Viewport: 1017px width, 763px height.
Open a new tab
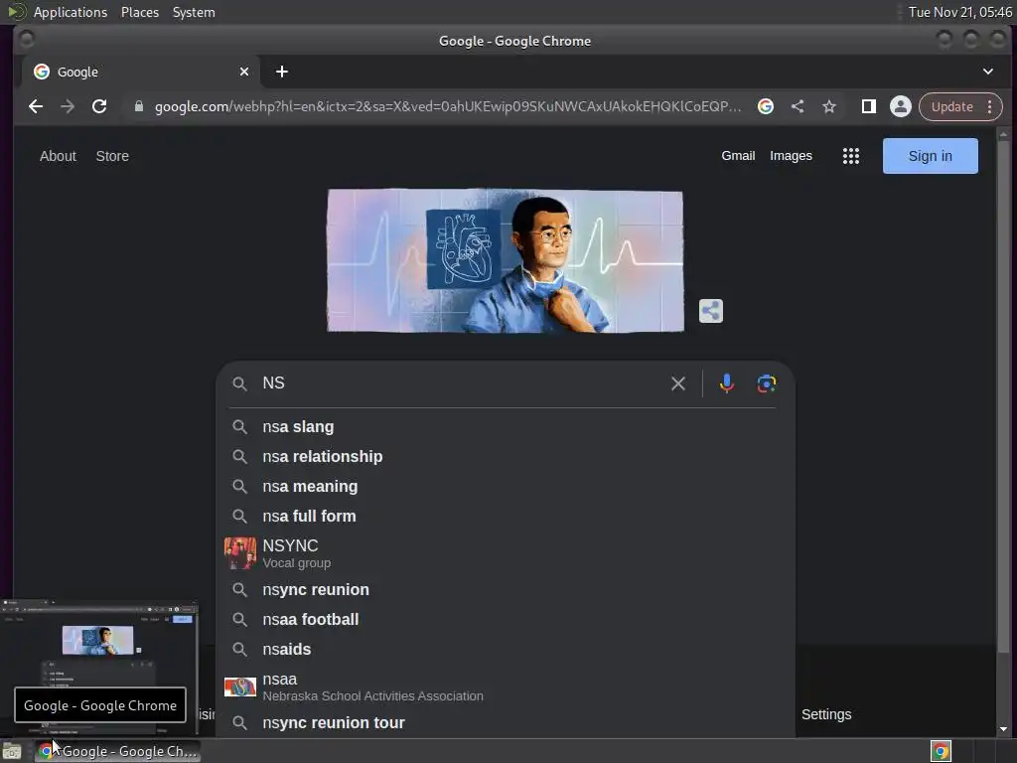pyautogui.click(x=281, y=72)
